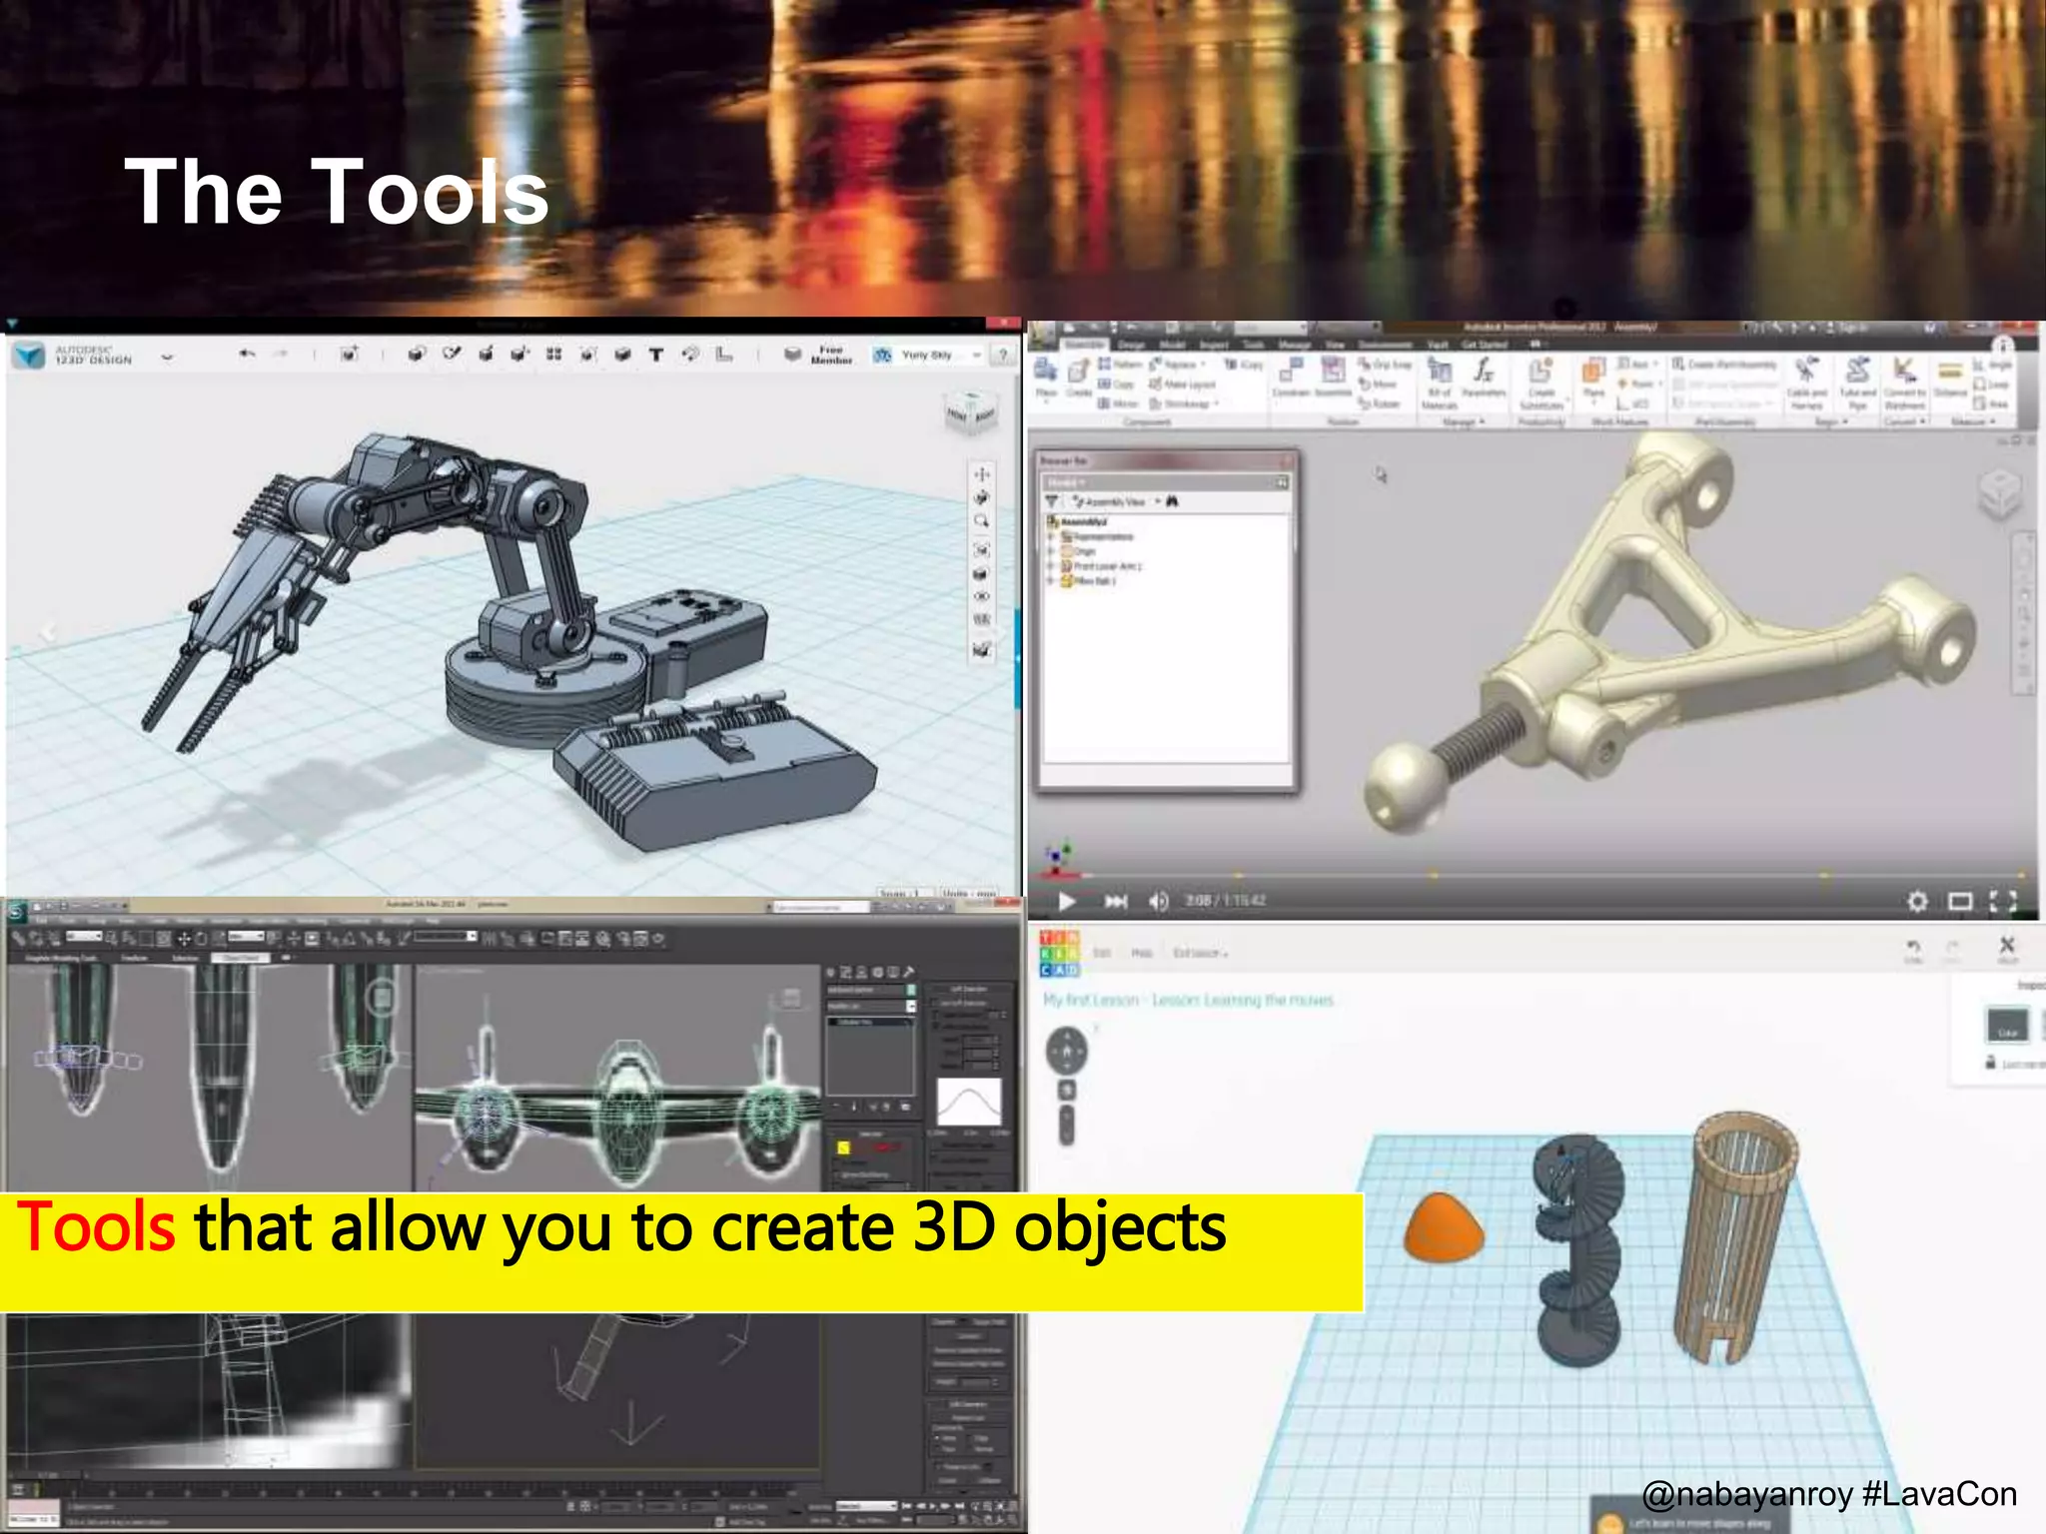Open the Design ribbon tab in Inventor

pos(1132,344)
